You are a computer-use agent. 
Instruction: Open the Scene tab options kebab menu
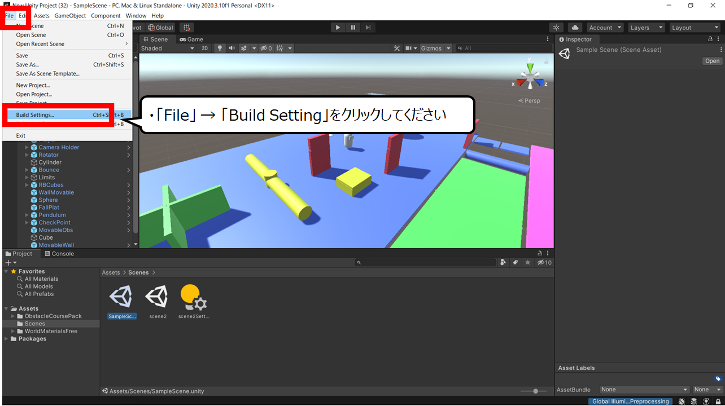(548, 39)
